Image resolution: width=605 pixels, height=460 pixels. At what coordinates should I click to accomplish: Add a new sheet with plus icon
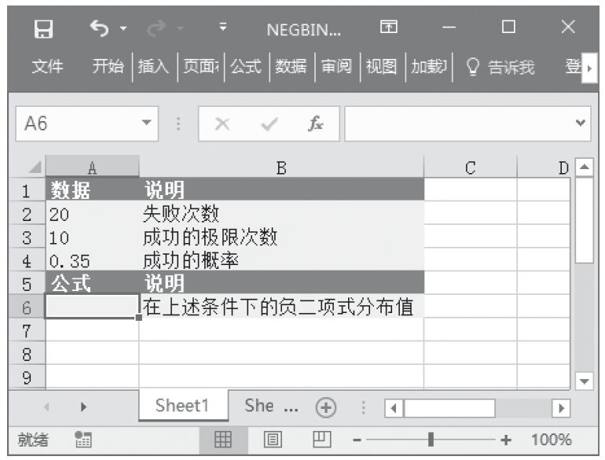(x=324, y=407)
